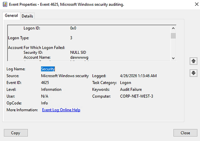
Task: Click the Logon ID value 0x0
Action: 73,28
